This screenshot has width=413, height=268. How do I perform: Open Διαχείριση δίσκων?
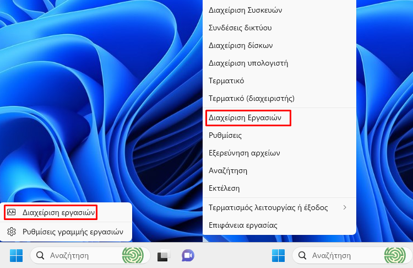pyautogui.click(x=279, y=45)
